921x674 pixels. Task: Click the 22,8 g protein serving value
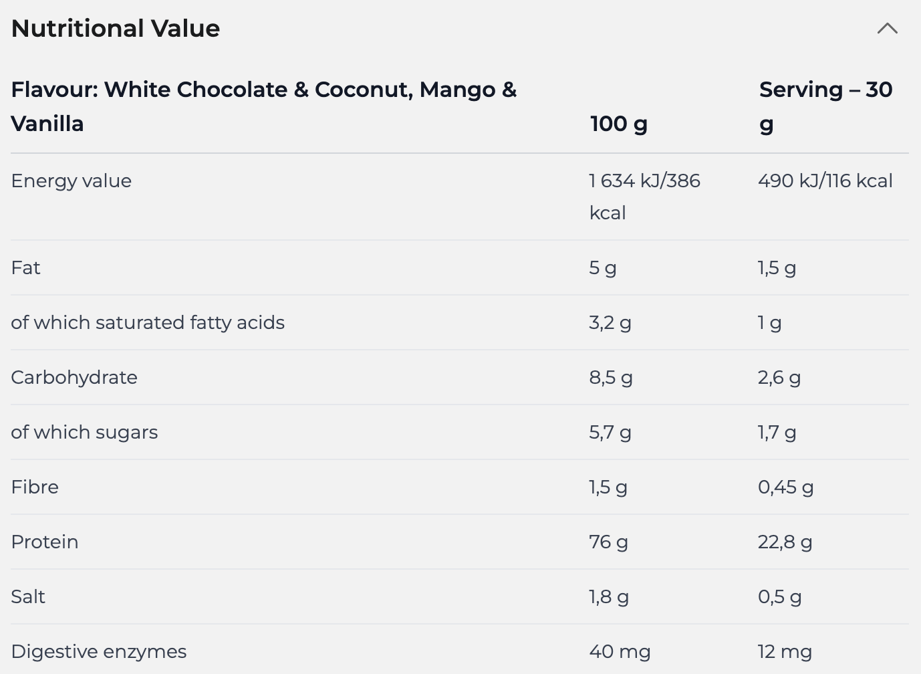785,542
